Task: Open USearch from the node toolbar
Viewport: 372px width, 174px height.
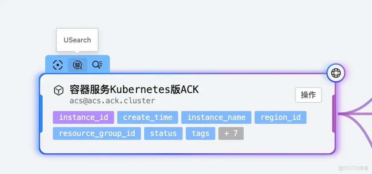Action: pyautogui.click(x=77, y=65)
